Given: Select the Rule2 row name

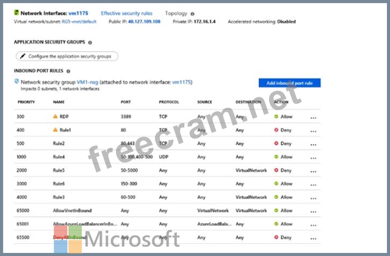Looking at the screenshot, I should [59, 143].
